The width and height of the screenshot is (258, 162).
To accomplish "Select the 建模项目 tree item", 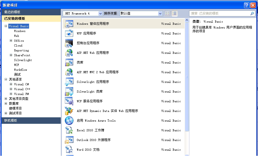I will (15, 108).
